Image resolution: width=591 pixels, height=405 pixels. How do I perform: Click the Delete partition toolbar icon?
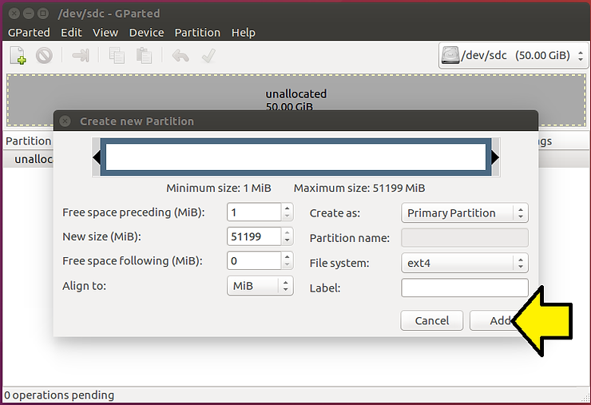pos(44,56)
